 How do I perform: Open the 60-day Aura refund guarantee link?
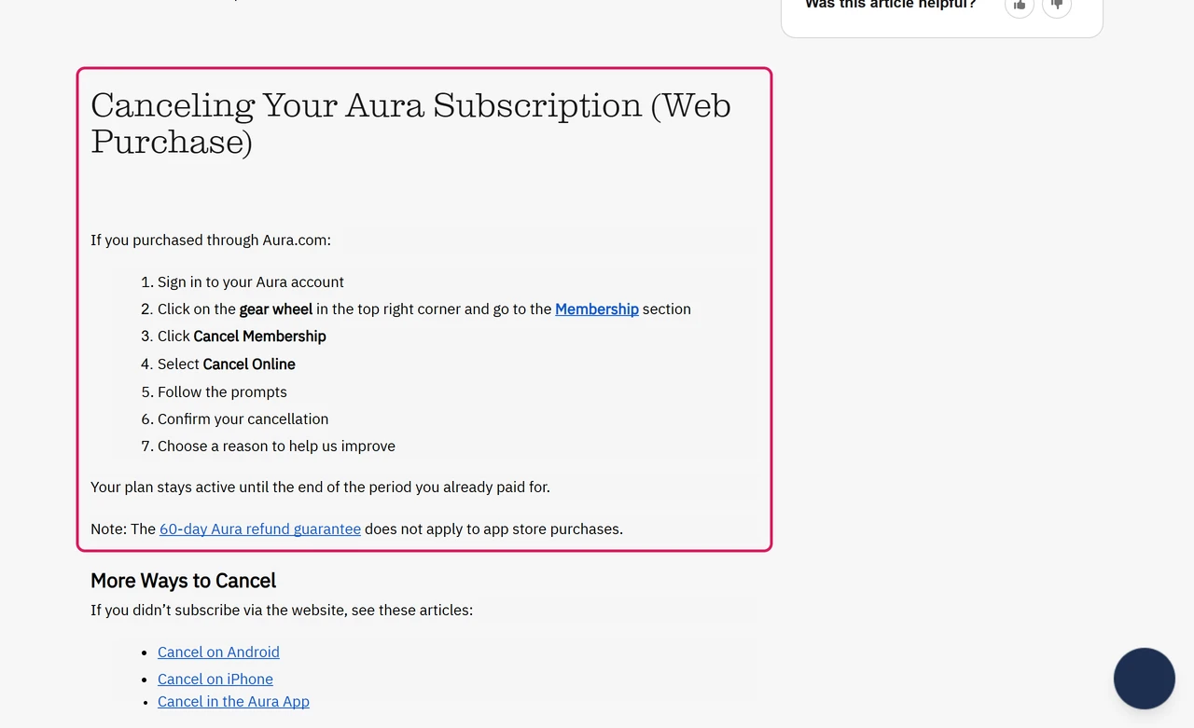(x=260, y=529)
